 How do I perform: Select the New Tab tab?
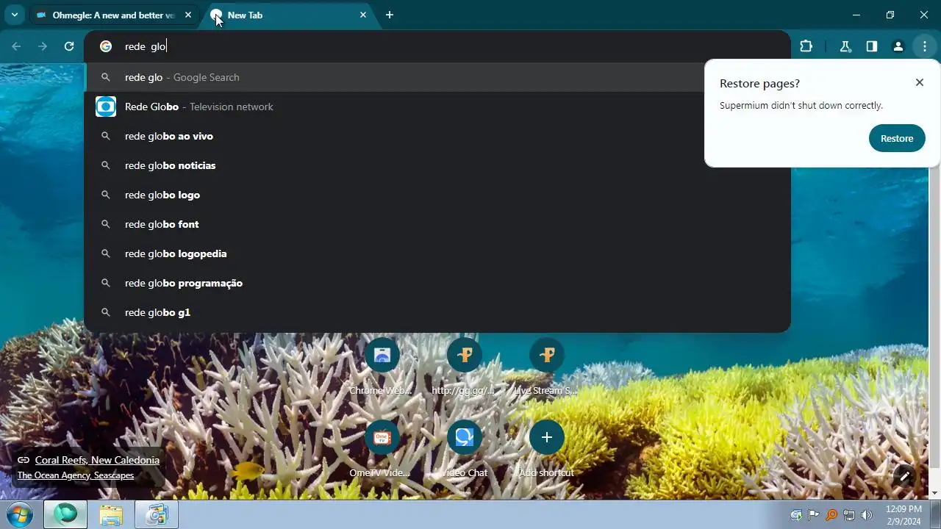pos(290,15)
